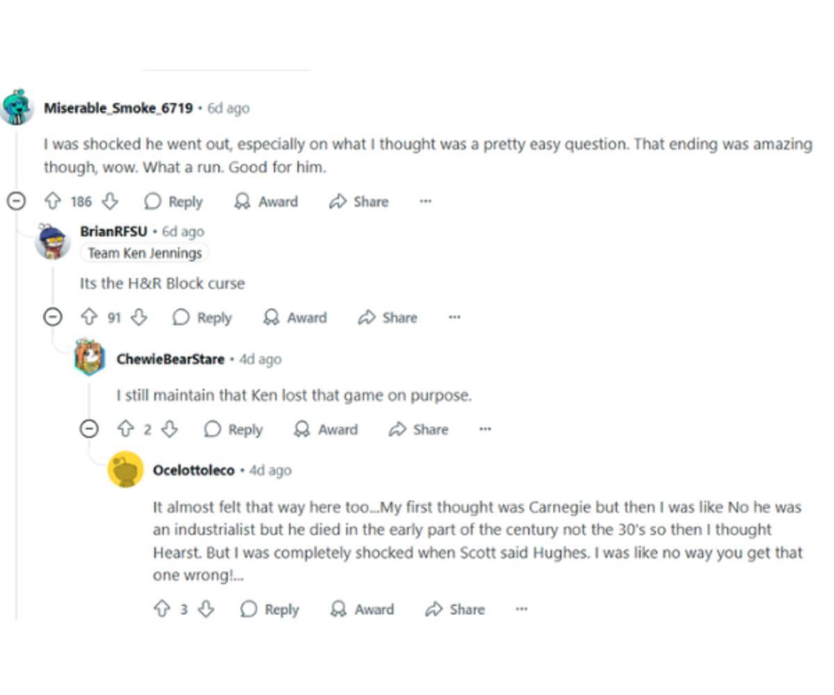Collapse BrianRFSU's comment thread
This screenshot has width=834, height=695.
52,318
